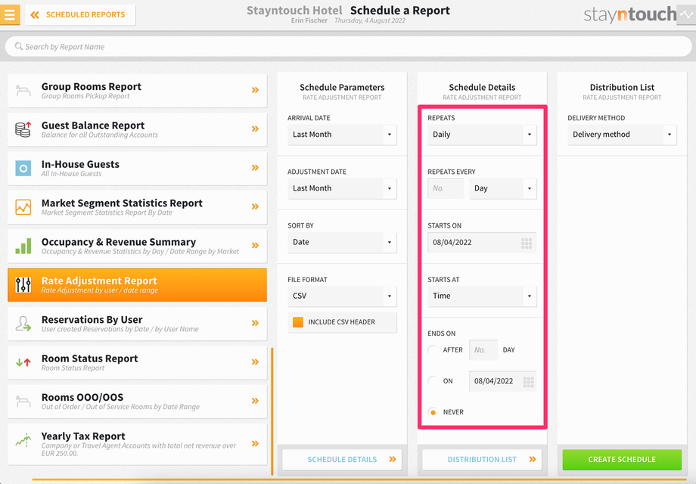696x484 pixels.
Task: Select the In-House Guests report entry
Action: pos(137,168)
